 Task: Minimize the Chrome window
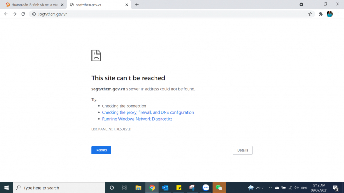(x=313, y=4)
